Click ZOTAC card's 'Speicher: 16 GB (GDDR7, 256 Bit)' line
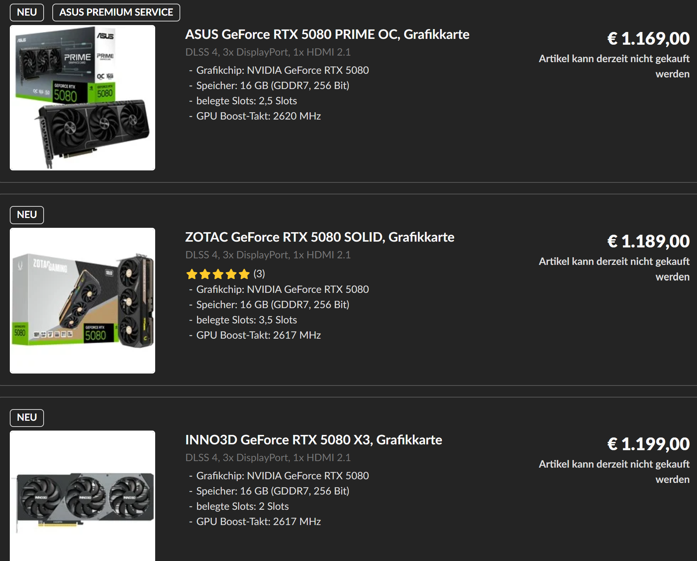Screen dimensions: 697x561 coord(273,305)
